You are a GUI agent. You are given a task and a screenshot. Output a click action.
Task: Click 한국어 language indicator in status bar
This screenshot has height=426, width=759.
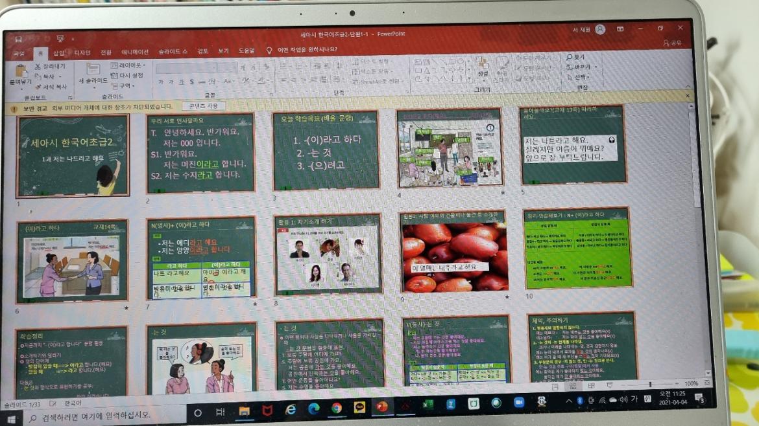coord(73,403)
